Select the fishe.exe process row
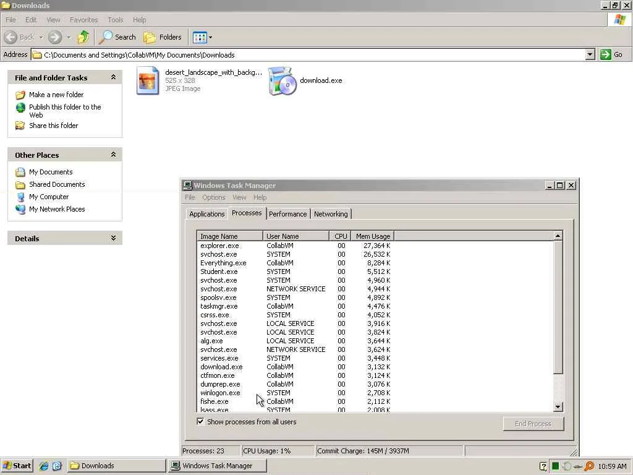 (375, 401)
